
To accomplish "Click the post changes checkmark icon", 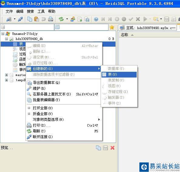I will [131, 19].
